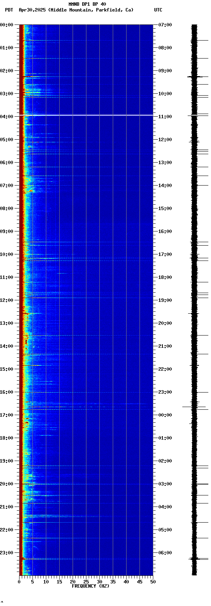Click the 20 Hz frequency tick label
Screen dimensions: 211x606
click(73, 582)
